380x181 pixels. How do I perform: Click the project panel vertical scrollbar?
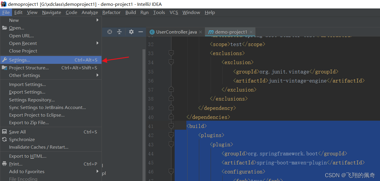(x=144, y=115)
